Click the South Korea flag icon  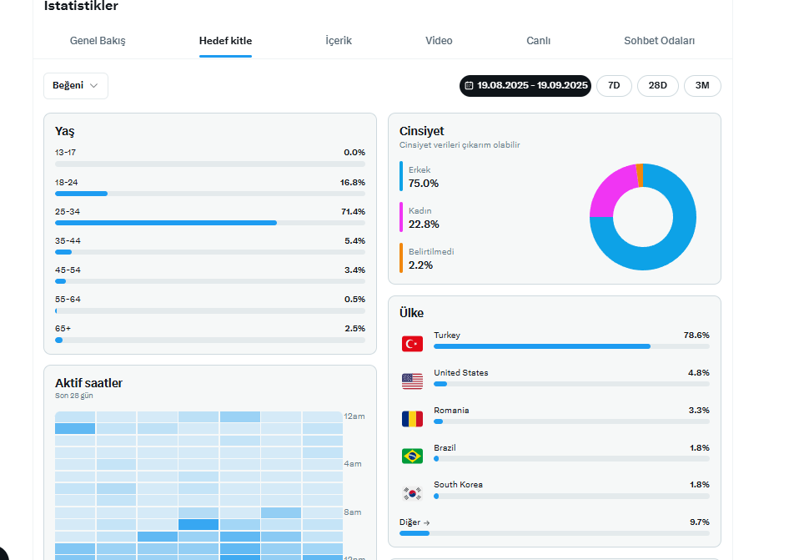(x=412, y=493)
